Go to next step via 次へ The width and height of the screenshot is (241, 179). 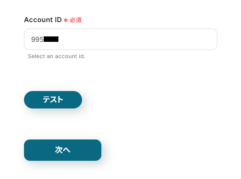(x=63, y=150)
